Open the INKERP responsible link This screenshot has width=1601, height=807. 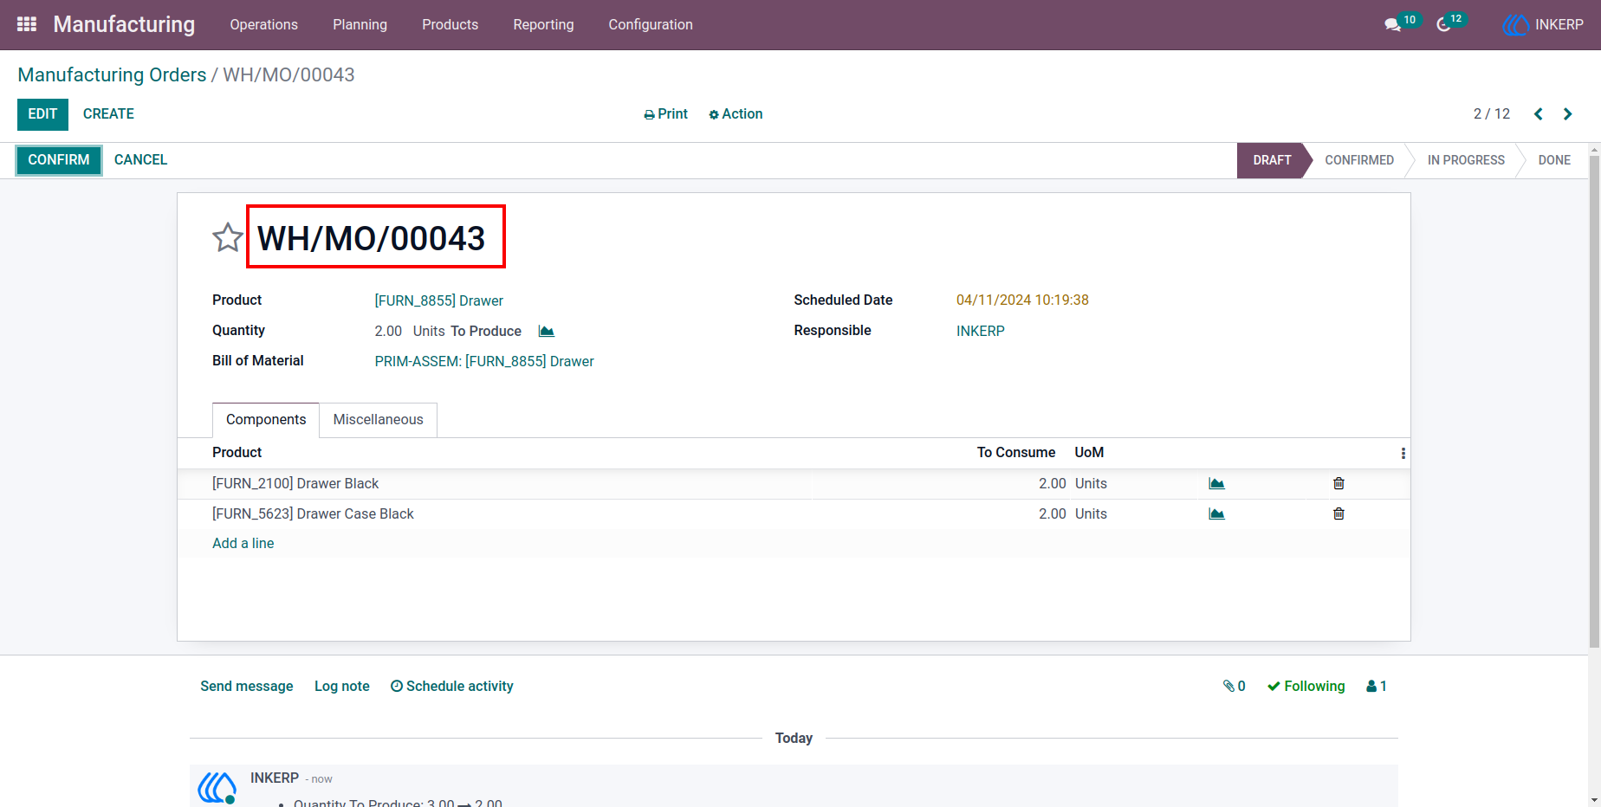981,331
